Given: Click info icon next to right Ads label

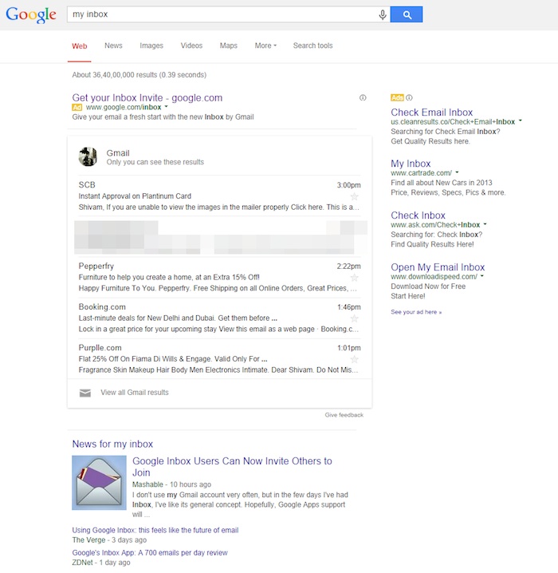Looking at the screenshot, I should tap(410, 97).
